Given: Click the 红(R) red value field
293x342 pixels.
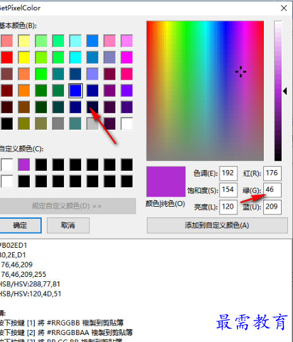Looking at the screenshot, I should 272,173.
